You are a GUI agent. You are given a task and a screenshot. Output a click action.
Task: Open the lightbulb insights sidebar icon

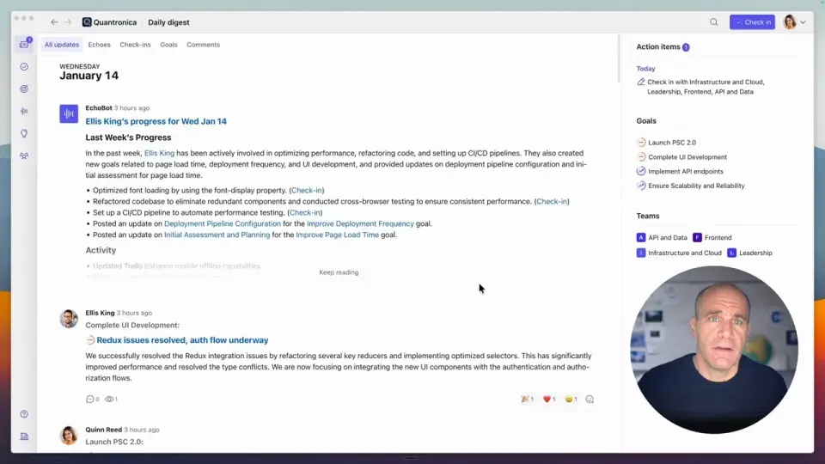coord(24,133)
